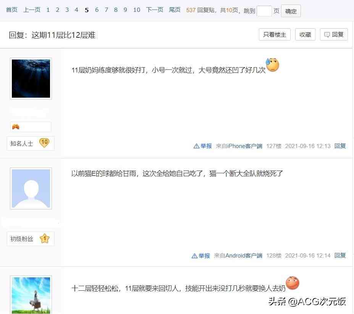
Task: Jump to page 1 in pagination
Action: [48, 10]
